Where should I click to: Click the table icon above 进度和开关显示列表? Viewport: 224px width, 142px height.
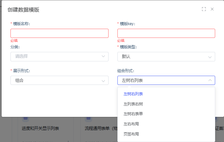click(26, 118)
